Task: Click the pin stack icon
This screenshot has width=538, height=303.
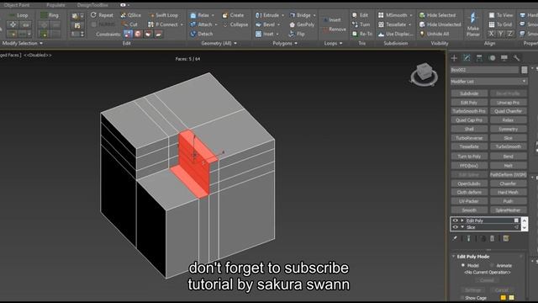Action: [455, 238]
